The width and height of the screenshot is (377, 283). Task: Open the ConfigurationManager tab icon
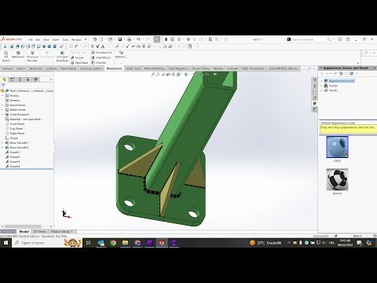click(x=20, y=79)
